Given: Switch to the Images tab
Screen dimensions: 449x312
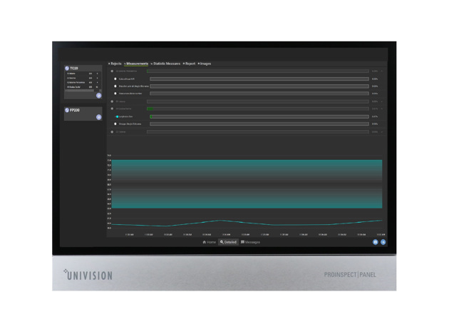Looking at the screenshot, I should [205, 64].
